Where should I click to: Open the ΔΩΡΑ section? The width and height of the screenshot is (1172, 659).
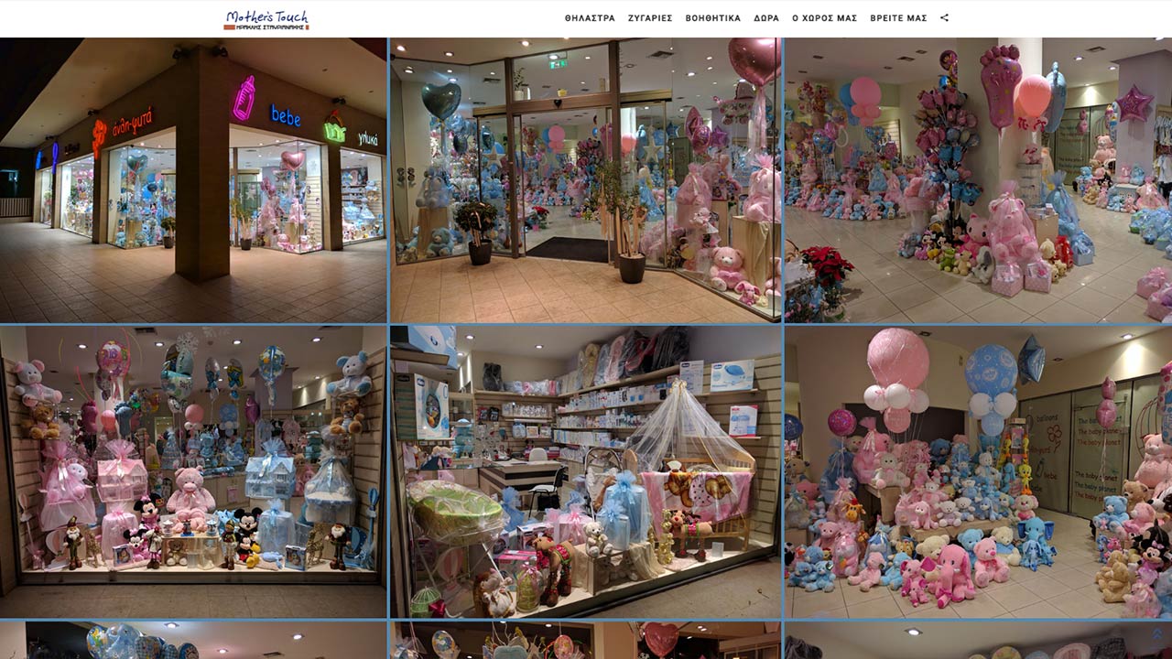coord(766,18)
